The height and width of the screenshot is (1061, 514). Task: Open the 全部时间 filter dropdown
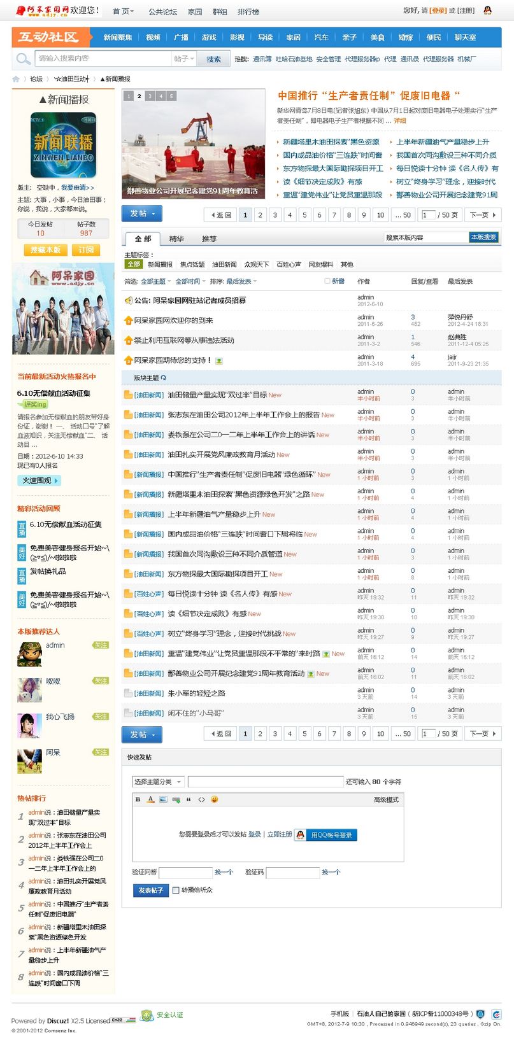click(x=190, y=281)
